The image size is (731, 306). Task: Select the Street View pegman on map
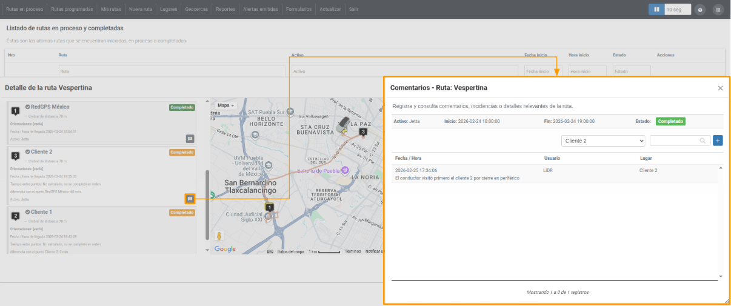coord(219,236)
